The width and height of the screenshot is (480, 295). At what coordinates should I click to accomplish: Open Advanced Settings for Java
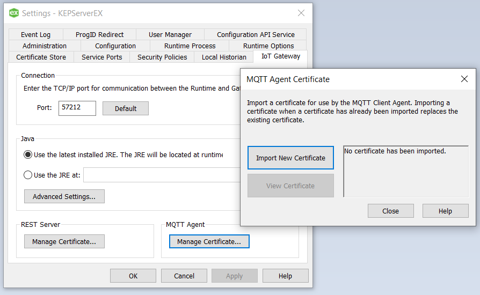coord(64,196)
